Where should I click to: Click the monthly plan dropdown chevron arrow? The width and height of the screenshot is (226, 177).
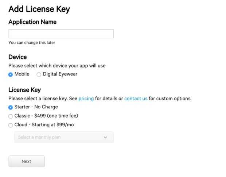pyautogui.click(x=105, y=137)
